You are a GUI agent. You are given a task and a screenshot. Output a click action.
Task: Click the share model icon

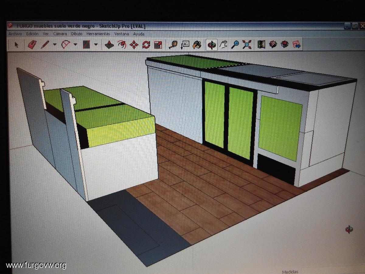click(273, 44)
